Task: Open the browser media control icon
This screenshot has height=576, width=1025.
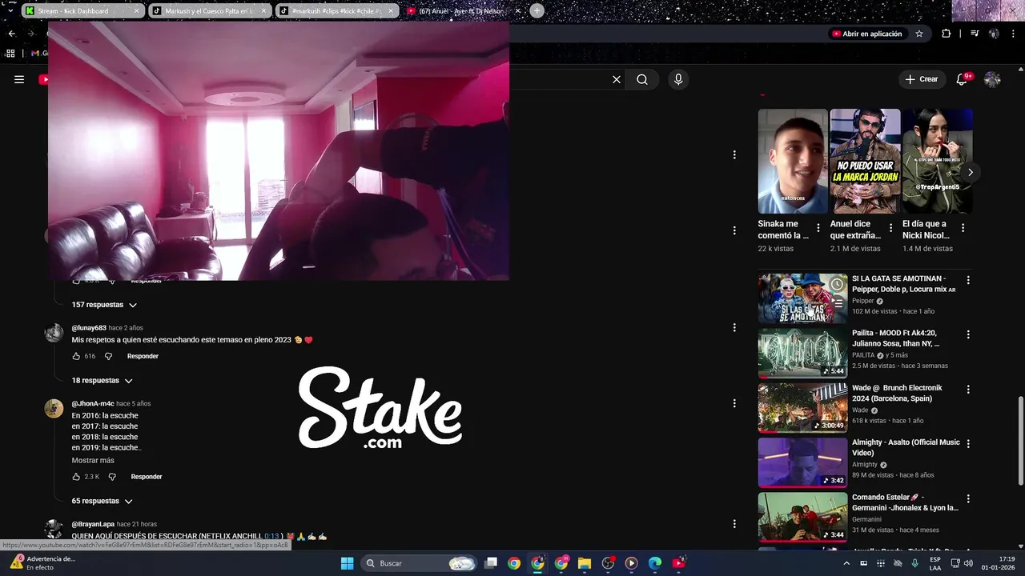Action: click(975, 34)
